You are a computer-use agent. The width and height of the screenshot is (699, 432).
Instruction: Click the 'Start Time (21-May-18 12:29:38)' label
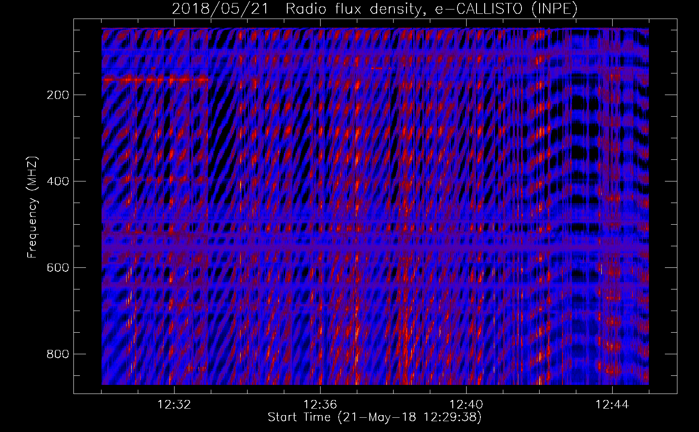coord(375,417)
